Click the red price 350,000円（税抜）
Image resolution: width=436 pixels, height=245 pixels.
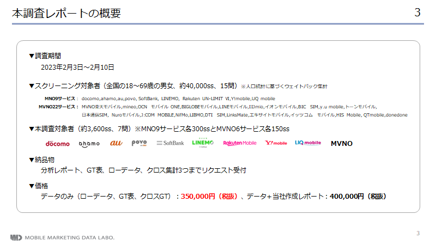tap(209, 197)
